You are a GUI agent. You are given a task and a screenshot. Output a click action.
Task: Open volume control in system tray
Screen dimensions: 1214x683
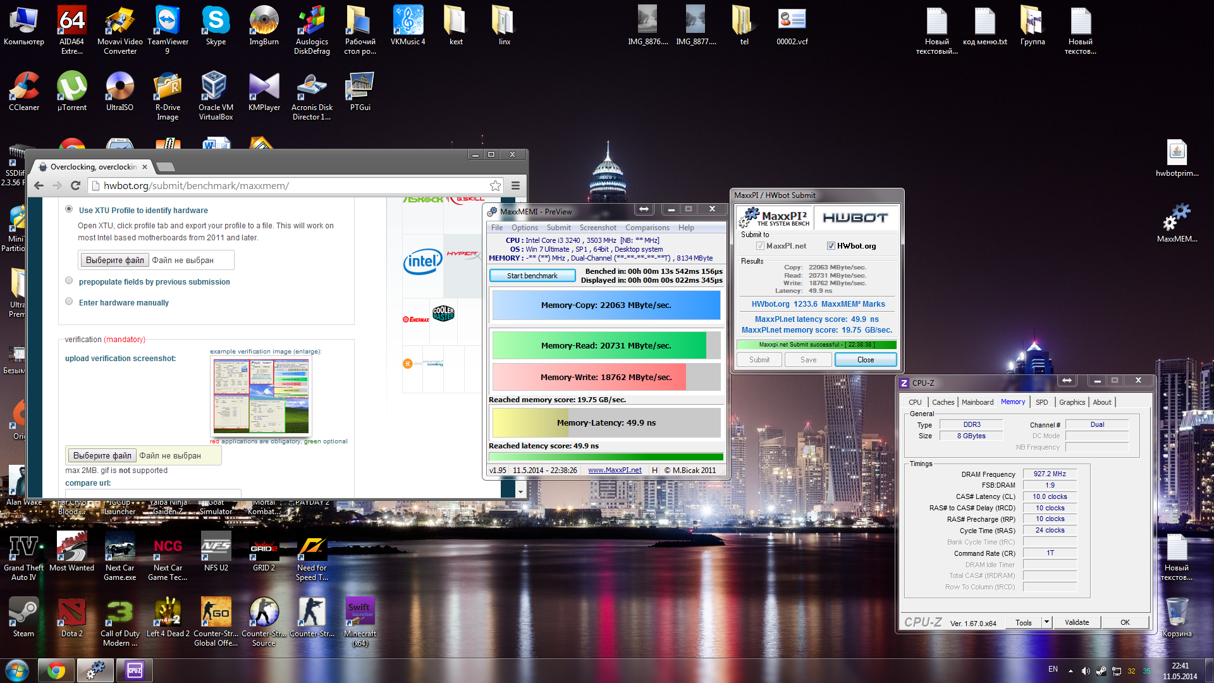[1085, 671]
